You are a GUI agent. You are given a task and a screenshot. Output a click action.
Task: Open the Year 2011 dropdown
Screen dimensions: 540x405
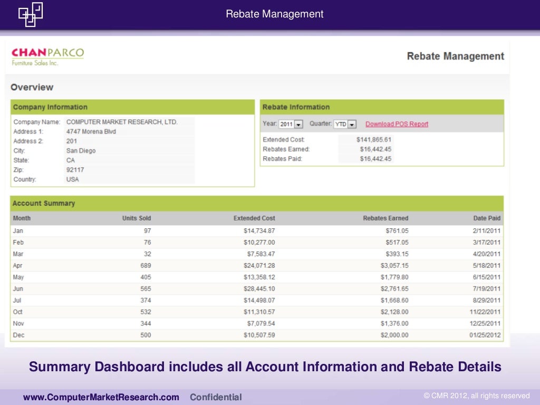tap(291, 124)
